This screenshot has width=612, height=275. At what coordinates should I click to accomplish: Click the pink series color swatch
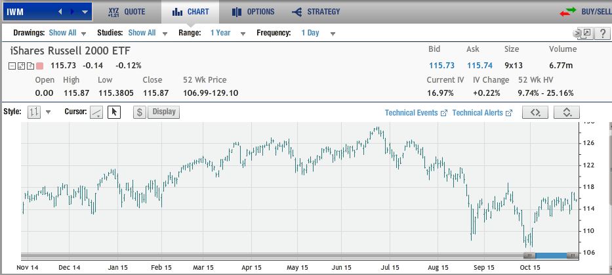pos(39,66)
